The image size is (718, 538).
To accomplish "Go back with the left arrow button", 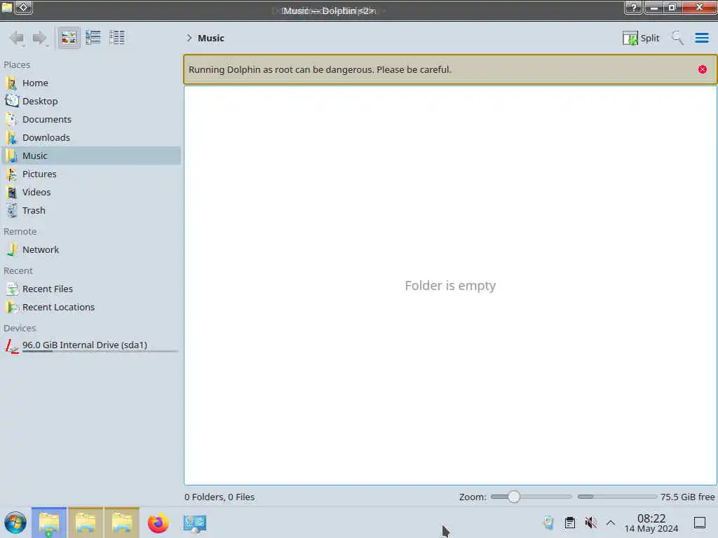I will click(x=17, y=38).
